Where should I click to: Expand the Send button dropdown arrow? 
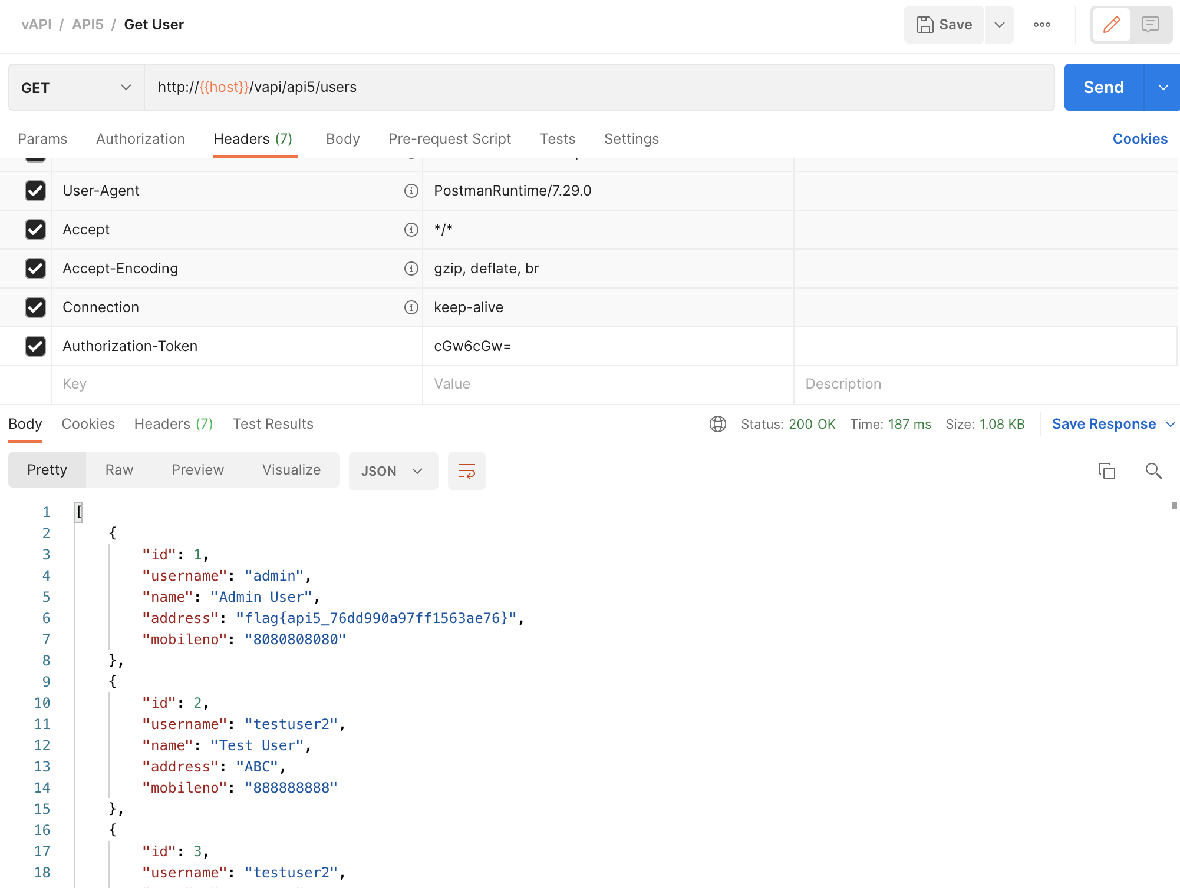pyautogui.click(x=1163, y=87)
